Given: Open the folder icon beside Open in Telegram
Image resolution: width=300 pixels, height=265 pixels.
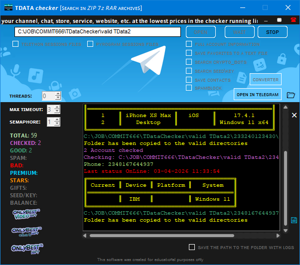Looking at the screenshot, I should click(x=291, y=95).
